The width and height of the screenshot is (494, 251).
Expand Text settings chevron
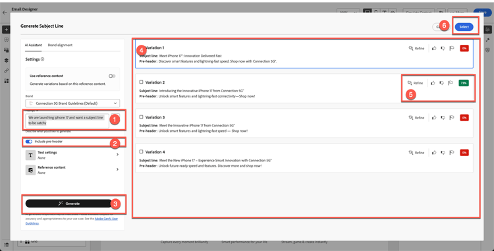(117, 155)
